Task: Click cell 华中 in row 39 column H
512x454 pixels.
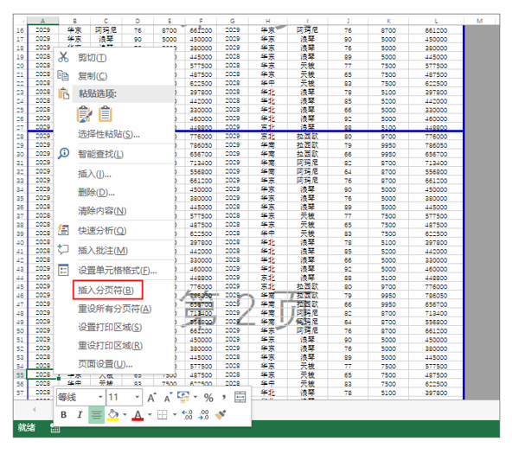Action: [x=268, y=233]
